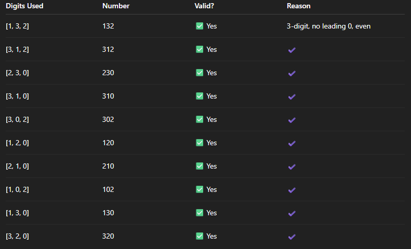
Task: Click the number cell 210
Action: [108, 166]
